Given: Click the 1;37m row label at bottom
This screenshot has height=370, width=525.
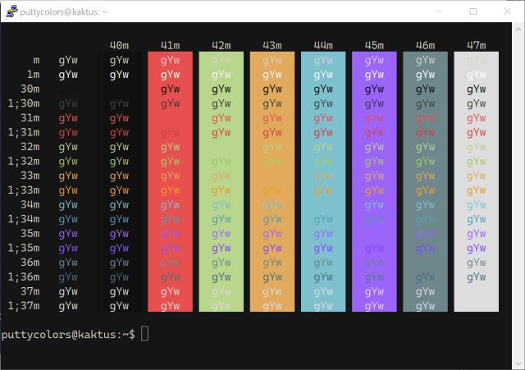Looking at the screenshot, I should tap(24, 305).
